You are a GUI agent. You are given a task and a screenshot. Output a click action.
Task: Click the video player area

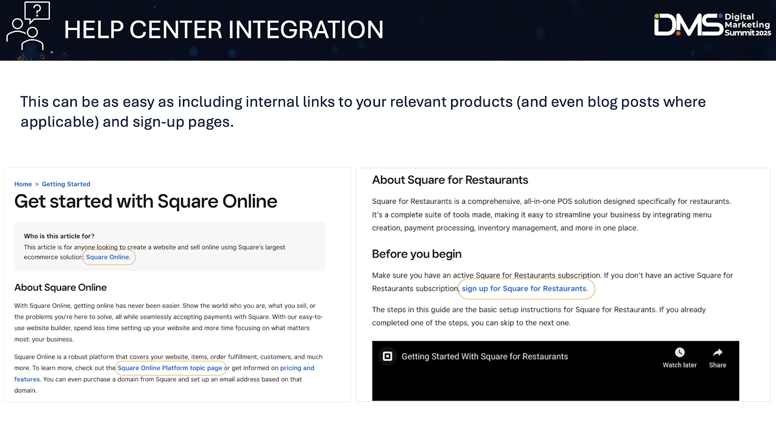pos(555,371)
